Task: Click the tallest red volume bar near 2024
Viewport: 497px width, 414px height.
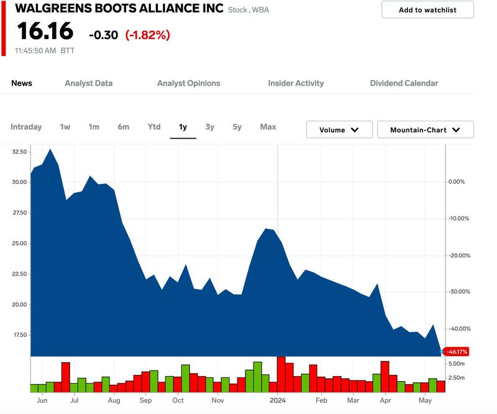Action: (x=281, y=375)
